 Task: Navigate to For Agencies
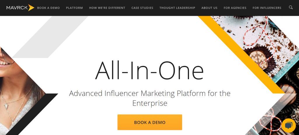pos(235,8)
